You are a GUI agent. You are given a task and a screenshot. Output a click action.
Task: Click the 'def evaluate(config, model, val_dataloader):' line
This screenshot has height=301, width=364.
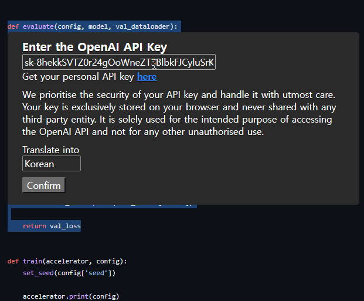[92, 26]
